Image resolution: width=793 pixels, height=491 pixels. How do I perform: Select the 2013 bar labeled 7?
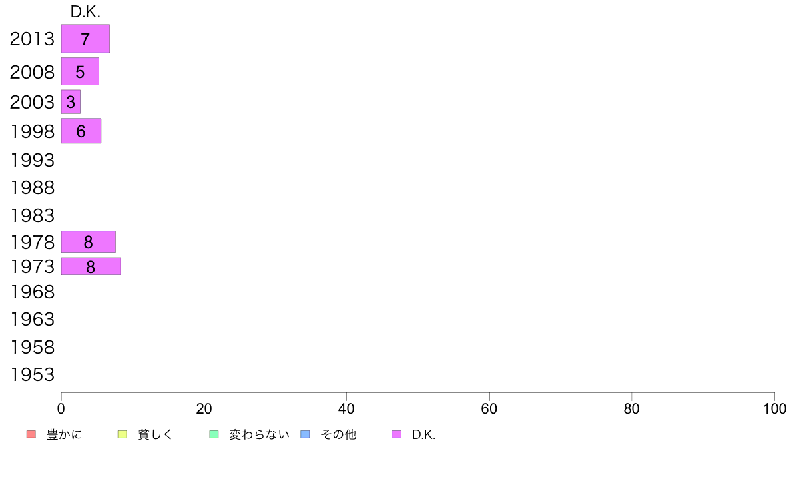[x=85, y=39]
